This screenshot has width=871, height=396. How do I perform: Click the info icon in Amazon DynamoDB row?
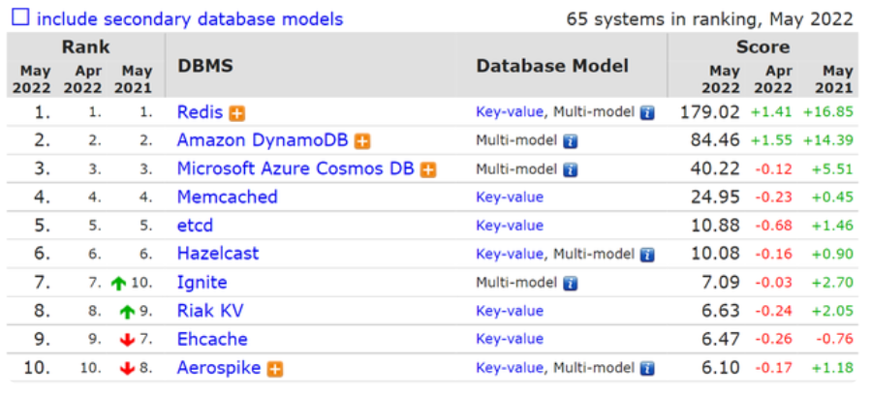point(571,141)
